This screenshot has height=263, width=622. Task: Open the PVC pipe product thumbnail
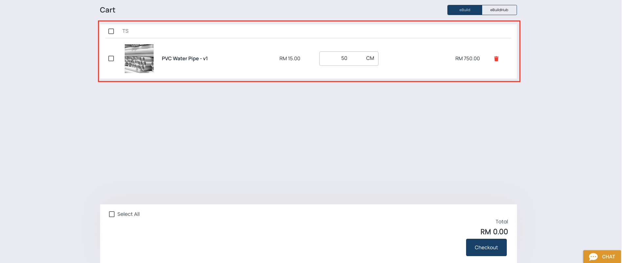(139, 58)
